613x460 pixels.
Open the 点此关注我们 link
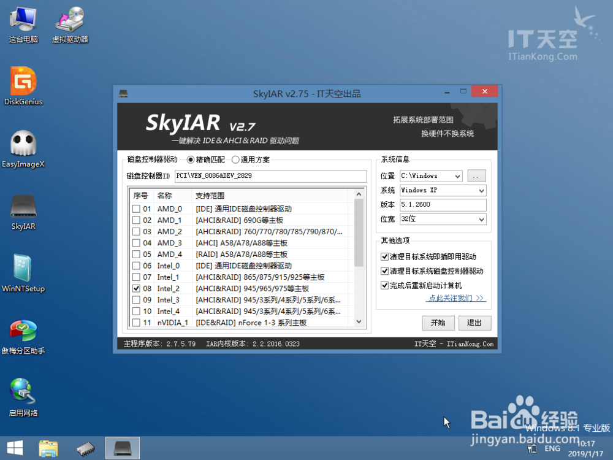point(456,298)
